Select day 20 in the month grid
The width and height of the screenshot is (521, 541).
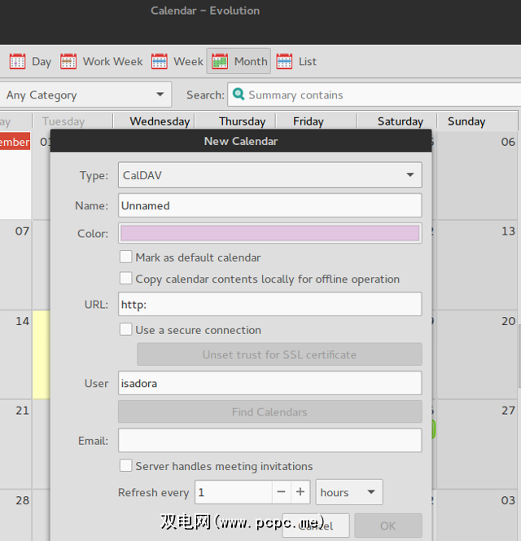[508, 321]
